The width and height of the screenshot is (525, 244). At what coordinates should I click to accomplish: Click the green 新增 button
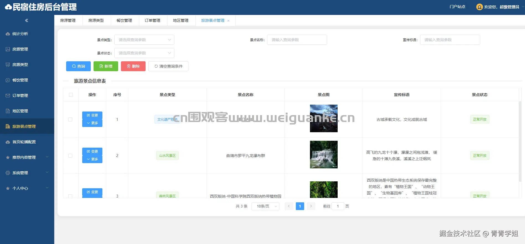point(106,66)
